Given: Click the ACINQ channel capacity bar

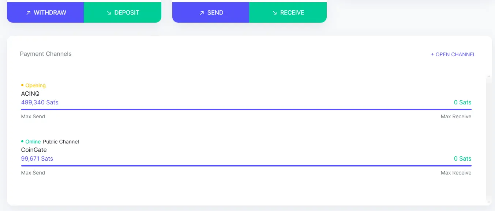Looking at the screenshot, I should coord(246,109).
